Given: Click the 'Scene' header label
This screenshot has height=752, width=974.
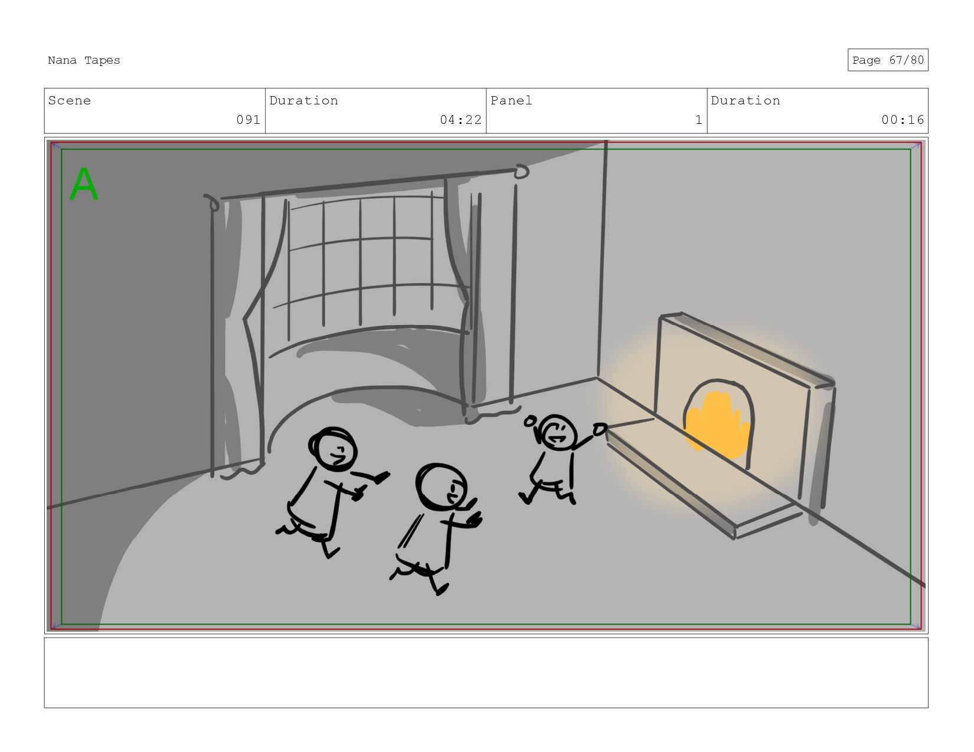Looking at the screenshot, I should click(x=70, y=100).
